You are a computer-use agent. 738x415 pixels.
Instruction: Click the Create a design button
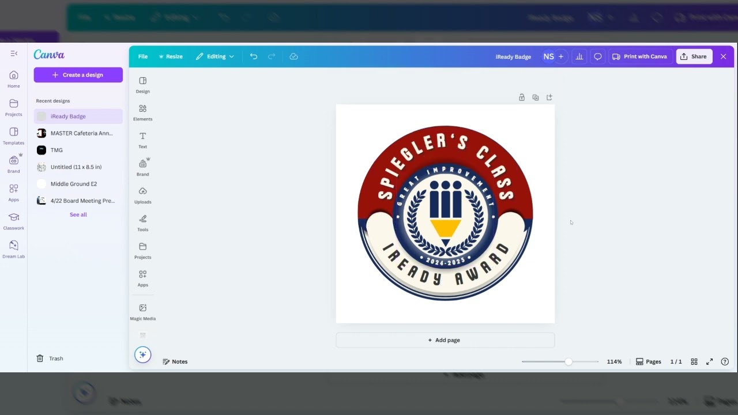[78, 75]
